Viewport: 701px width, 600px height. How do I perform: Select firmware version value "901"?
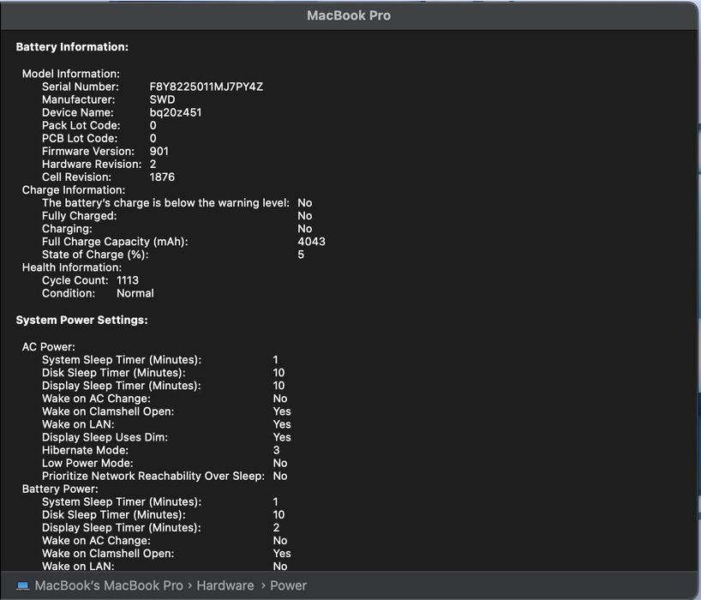pyautogui.click(x=159, y=152)
